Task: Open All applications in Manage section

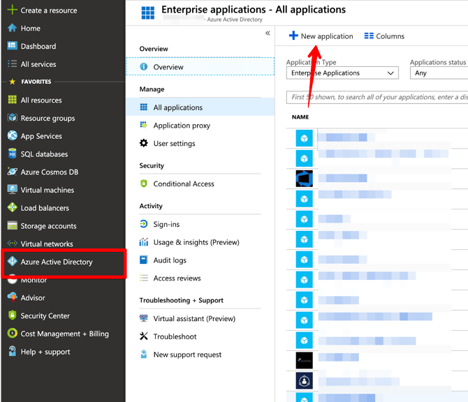Action: (177, 107)
